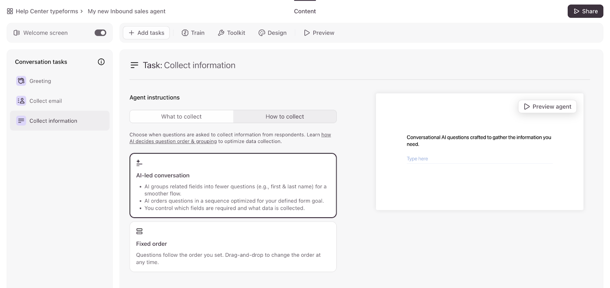Switch to the How to collect tab
The height and width of the screenshot is (288, 610).
(x=285, y=117)
